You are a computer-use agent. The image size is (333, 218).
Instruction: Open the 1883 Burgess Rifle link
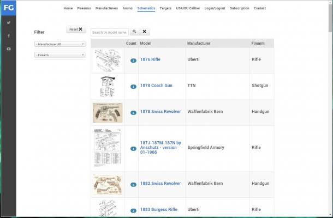coord(159,209)
